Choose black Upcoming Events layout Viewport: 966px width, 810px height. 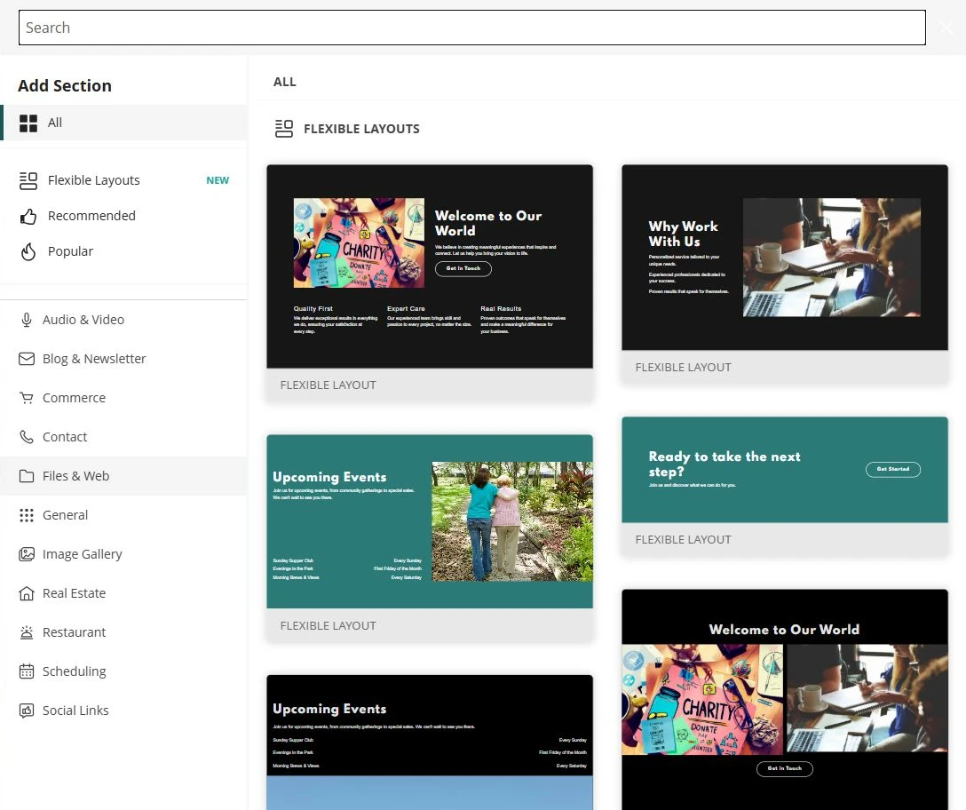click(430, 742)
